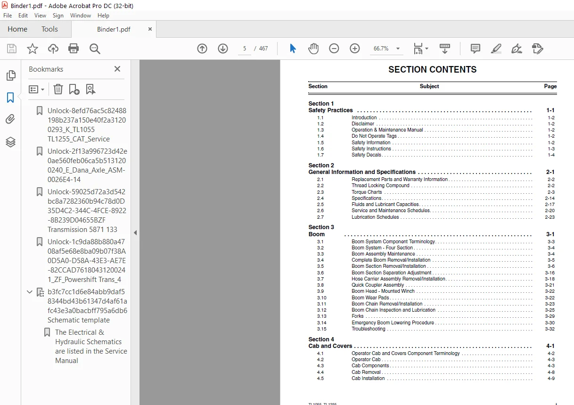
Task: Open the bookmarks Options menu
Action: pos(37,89)
